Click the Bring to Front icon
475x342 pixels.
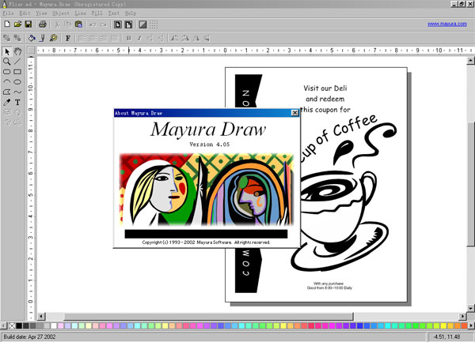click(x=6, y=38)
